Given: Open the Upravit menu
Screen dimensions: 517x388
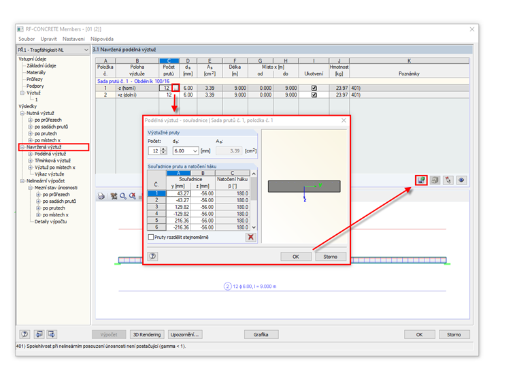Looking at the screenshot, I should click(48, 39).
